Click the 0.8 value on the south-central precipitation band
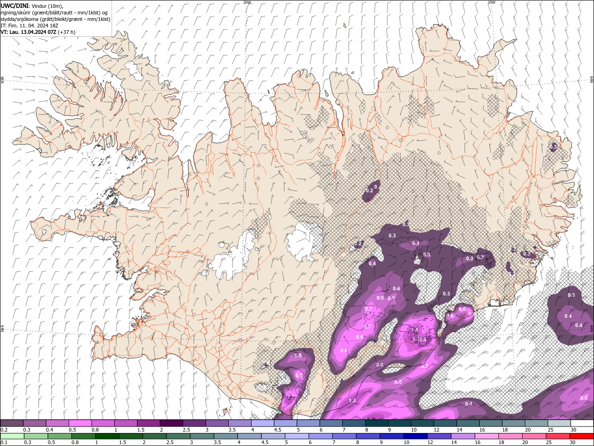 344,350
